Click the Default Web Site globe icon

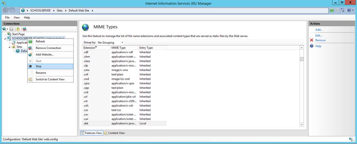[x=18, y=51]
